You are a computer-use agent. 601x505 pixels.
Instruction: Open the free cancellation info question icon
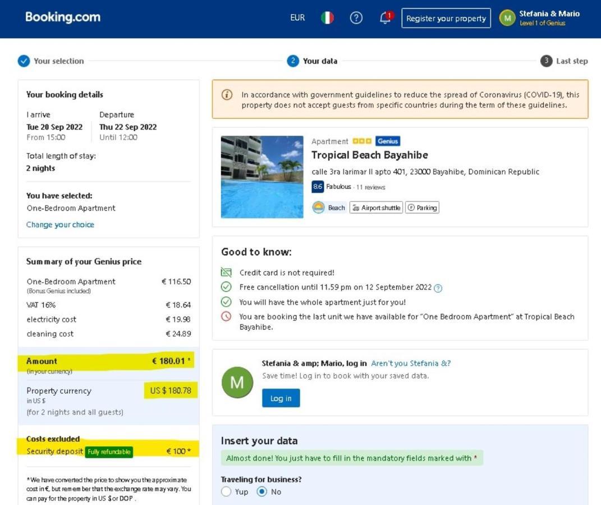coord(438,288)
